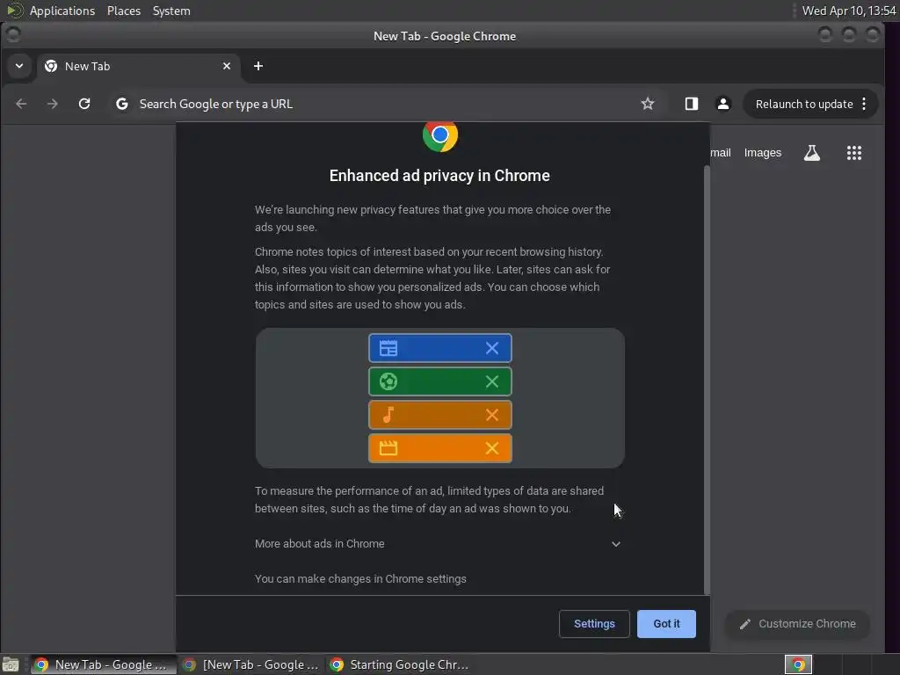Switch to the bracketed [New Tab - Google taskbar window

(250, 664)
